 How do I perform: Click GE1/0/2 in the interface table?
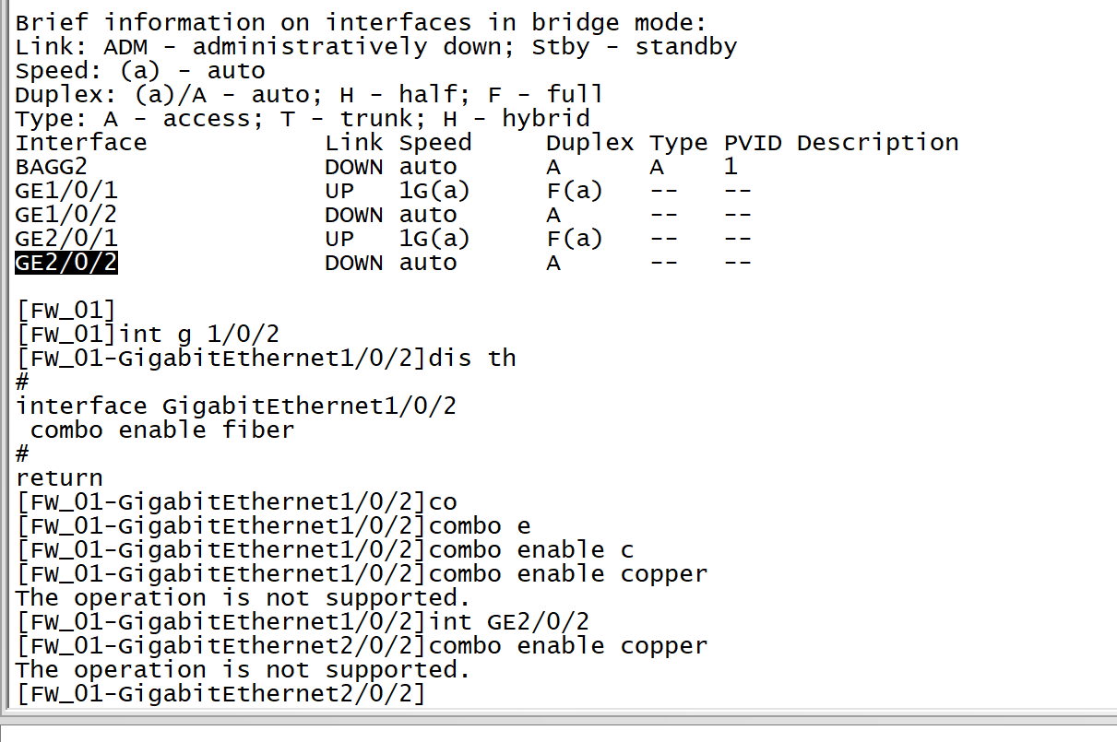point(66,215)
